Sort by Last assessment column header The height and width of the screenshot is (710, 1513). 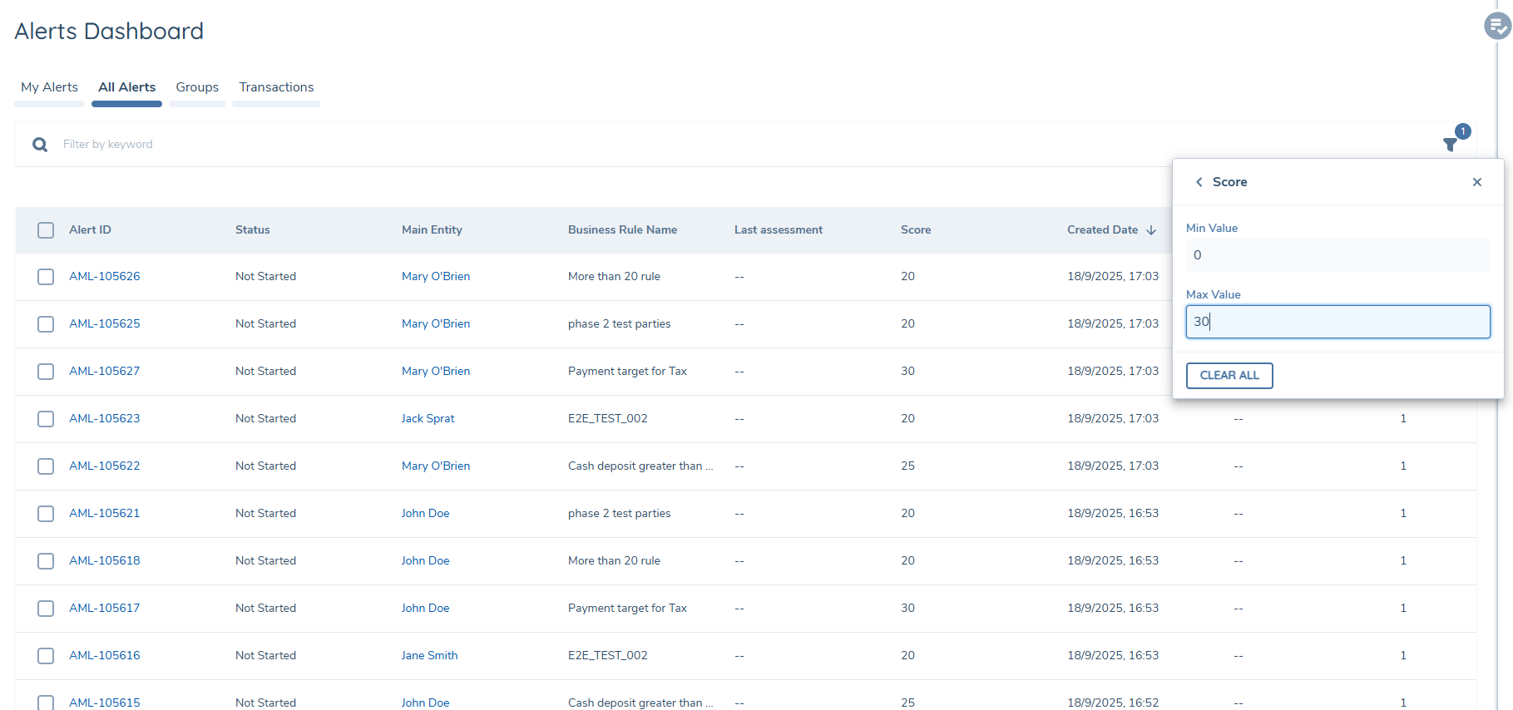click(x=779, y=230)
